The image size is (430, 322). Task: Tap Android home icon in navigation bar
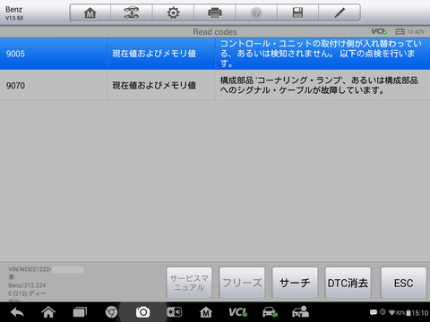coord(48,312)
